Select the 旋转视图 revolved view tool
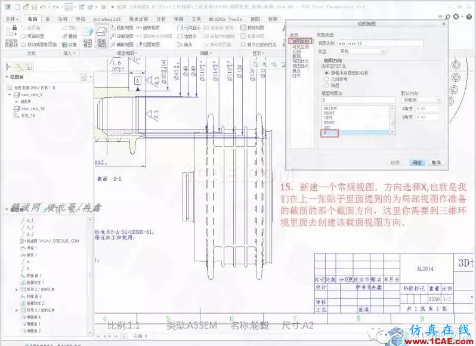This screenshot has height=346, width=476. pos(148,27)
